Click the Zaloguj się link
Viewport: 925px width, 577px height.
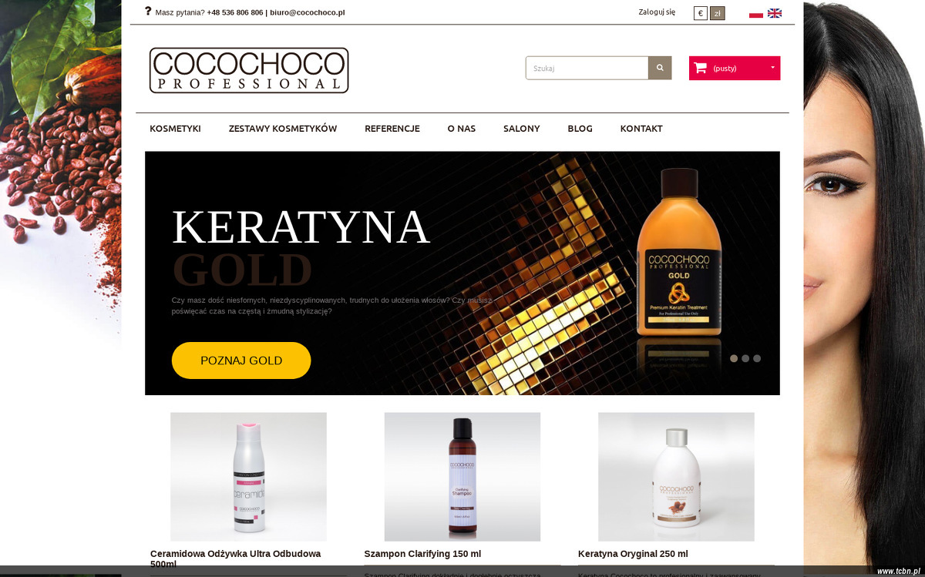[x=657, y=12]
